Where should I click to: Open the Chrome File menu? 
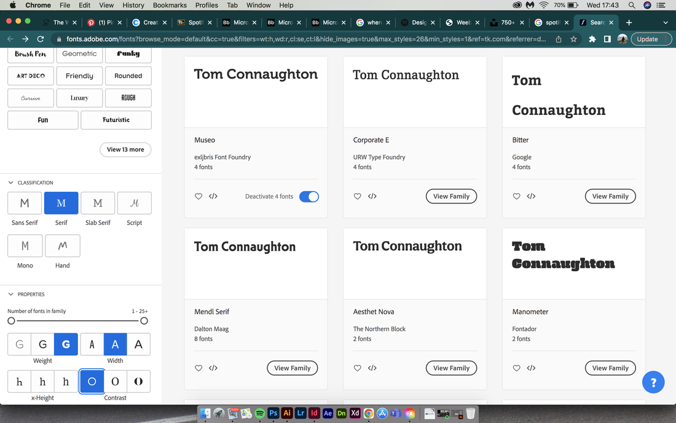tap(65, 5)
